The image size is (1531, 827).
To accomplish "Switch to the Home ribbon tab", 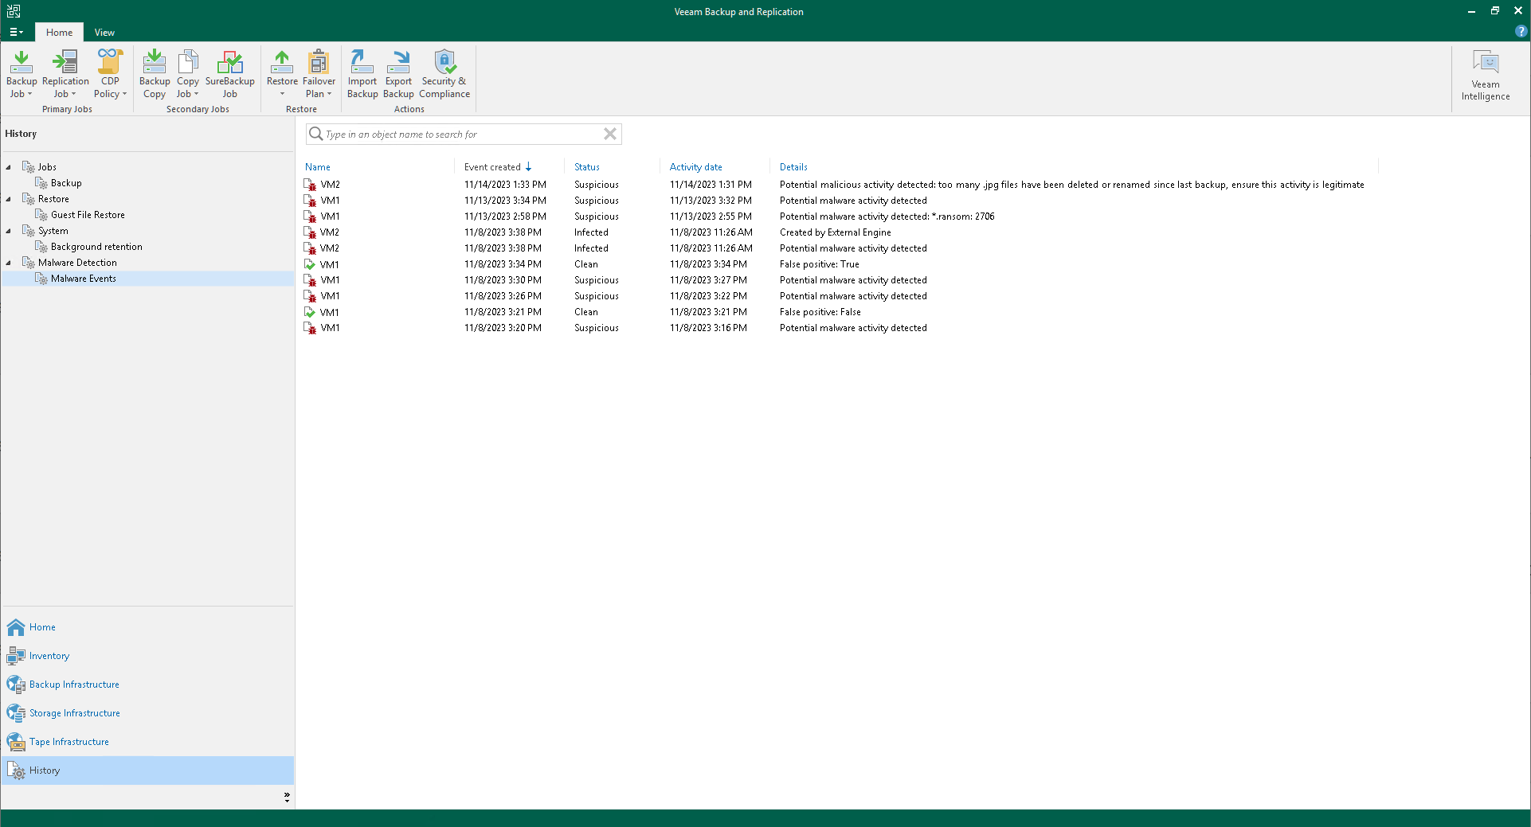I will [x=59, y=33].
